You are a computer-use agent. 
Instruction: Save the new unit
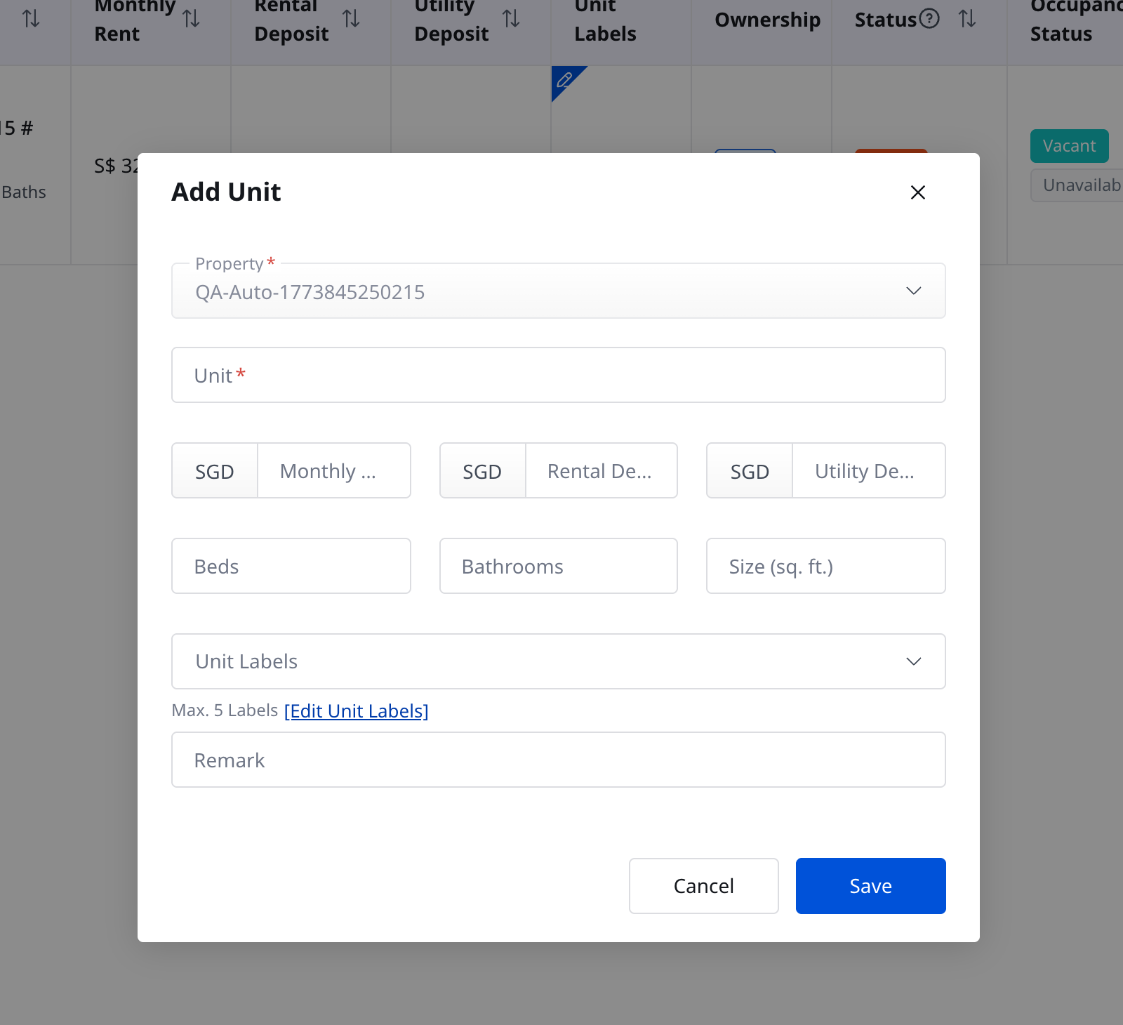pos(871,886)
